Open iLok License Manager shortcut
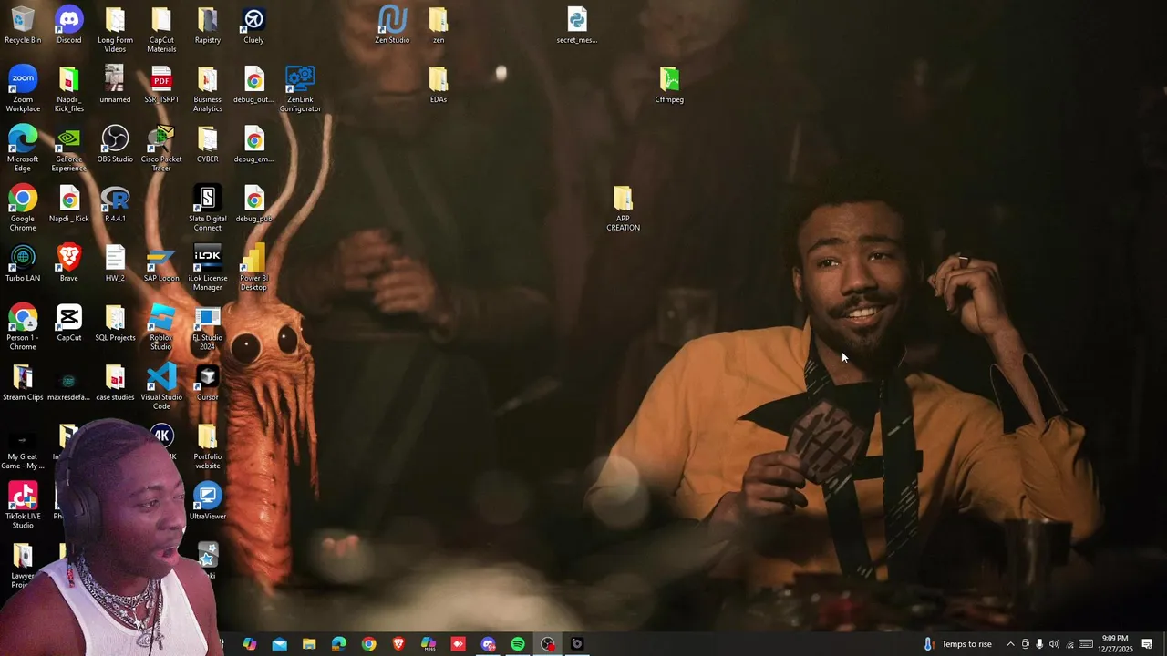The image size is (1167, 656). click(208, 268)
